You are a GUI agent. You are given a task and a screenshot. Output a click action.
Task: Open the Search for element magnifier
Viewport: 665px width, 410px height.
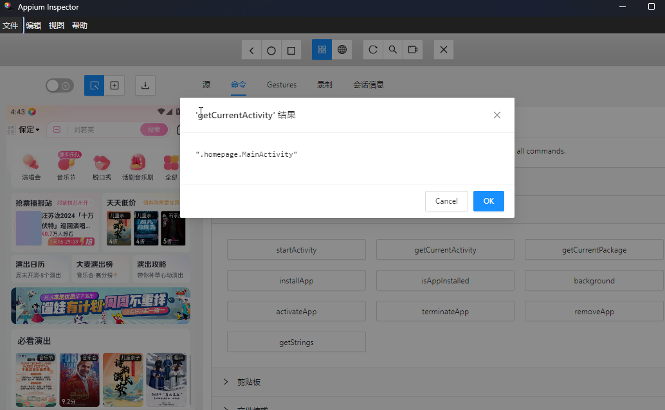393,49
